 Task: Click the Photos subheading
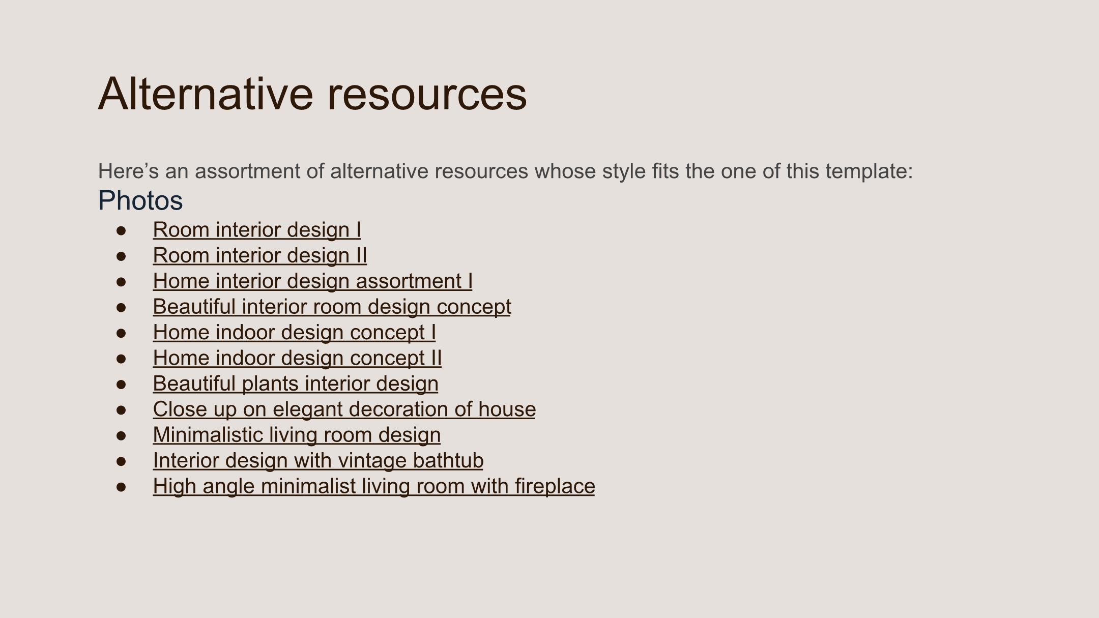tap(140, 200)
